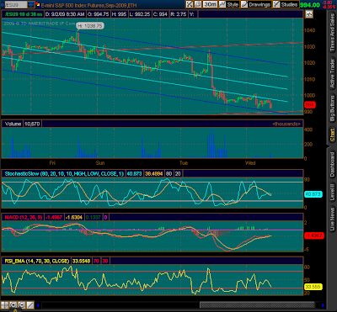
Task: Open the 30m timeframe selector
Action: coord(210,4)
